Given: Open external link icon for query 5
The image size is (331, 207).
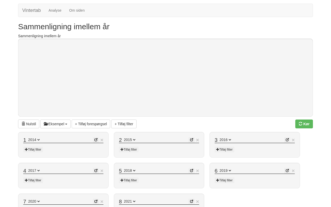Looking at the screenshot, I should click(x=192, y=171).
